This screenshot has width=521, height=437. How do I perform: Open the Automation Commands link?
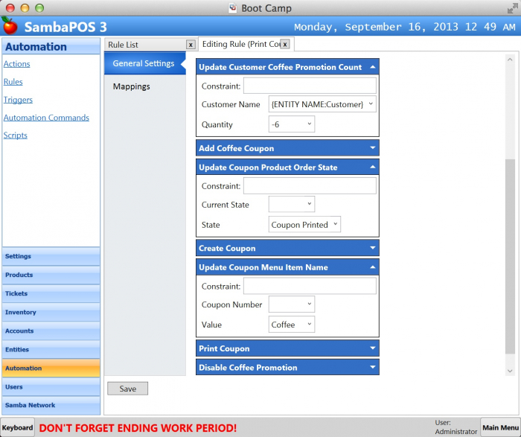coord(46,118)
